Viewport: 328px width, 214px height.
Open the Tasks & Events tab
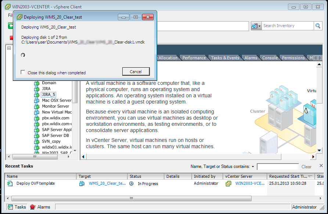click(x=225, y=58)
